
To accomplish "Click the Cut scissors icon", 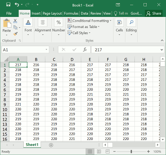I will [15, 21].
